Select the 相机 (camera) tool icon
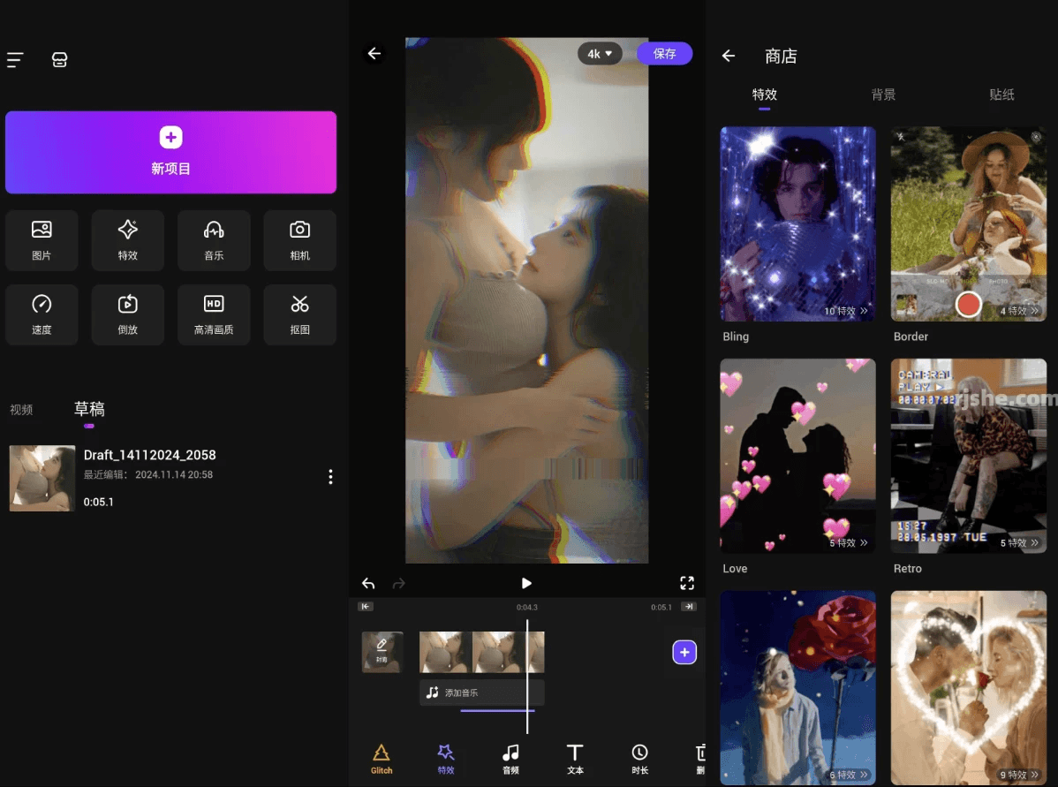 click(x=299, y=239)
